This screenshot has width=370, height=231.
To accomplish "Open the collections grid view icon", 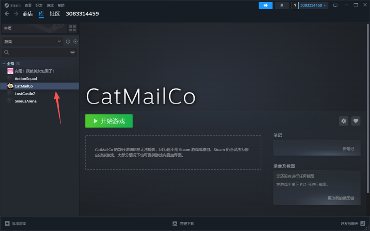I will (x=72, y=28).
